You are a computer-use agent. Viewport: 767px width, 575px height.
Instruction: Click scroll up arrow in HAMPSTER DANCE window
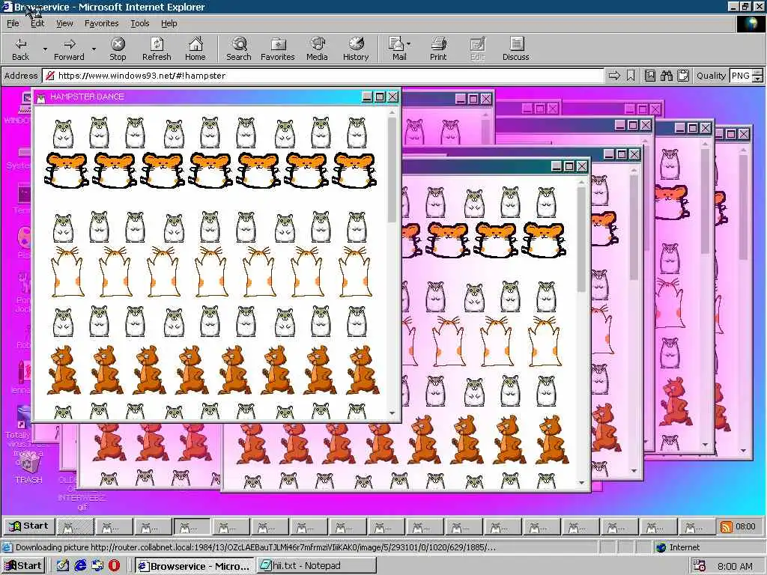coord(392,112)
